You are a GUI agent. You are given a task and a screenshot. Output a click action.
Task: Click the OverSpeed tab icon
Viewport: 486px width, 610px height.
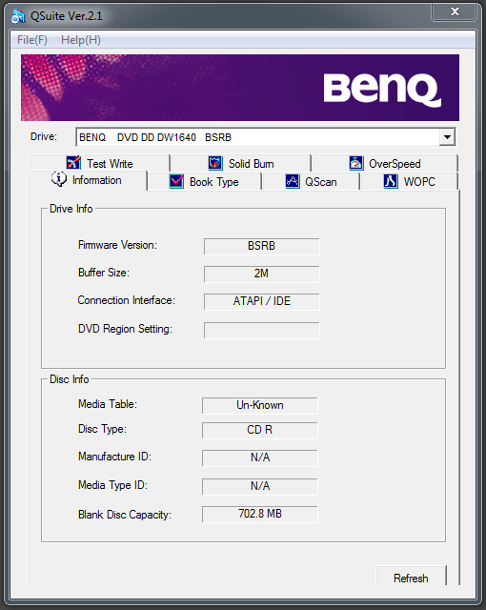tap(356, 163)
